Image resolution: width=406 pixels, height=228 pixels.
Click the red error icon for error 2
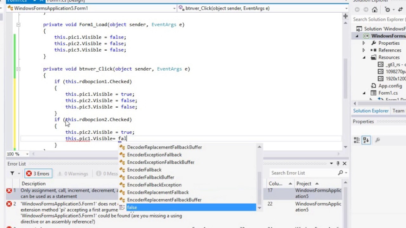pos(9,204)
